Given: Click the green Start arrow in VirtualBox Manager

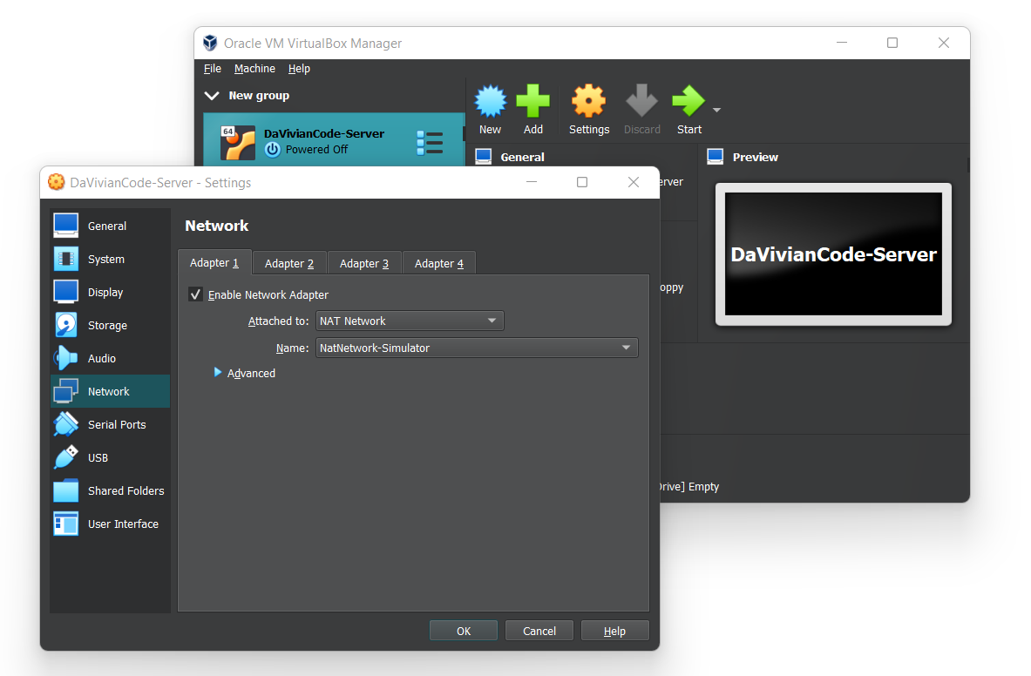Looking at the screenshot, I should pos(688,102).
